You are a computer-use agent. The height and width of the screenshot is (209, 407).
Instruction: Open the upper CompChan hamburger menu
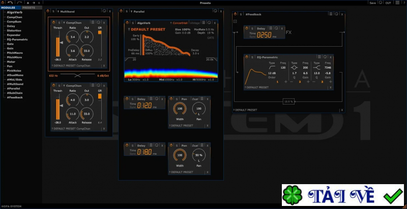(x=93, y=22)
